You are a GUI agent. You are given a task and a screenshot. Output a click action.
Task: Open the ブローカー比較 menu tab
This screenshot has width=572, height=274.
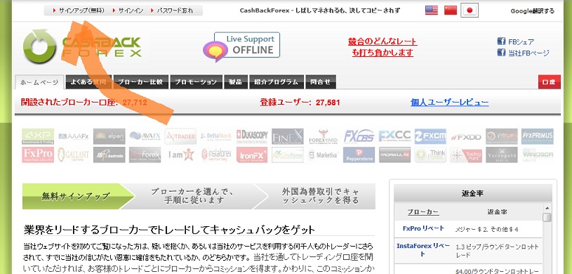tap(141, 81)
